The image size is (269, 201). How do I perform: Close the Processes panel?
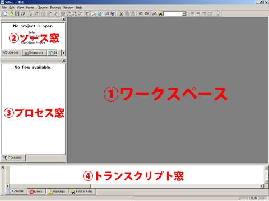[x=64, y=60]
